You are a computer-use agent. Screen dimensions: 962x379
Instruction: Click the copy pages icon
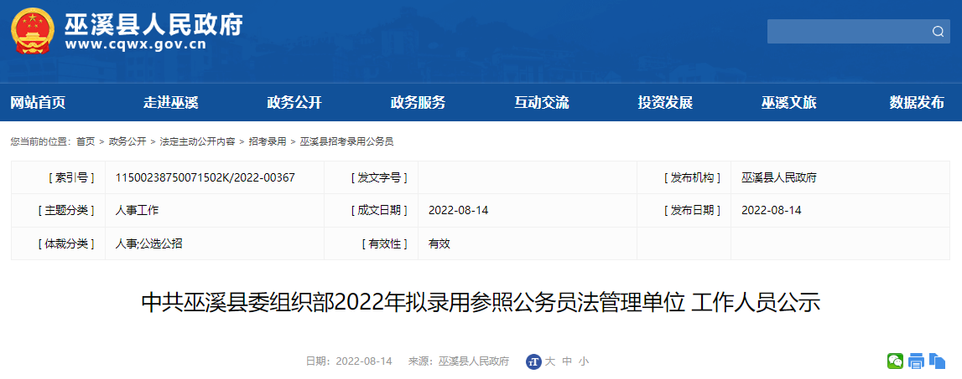[937, 361]
